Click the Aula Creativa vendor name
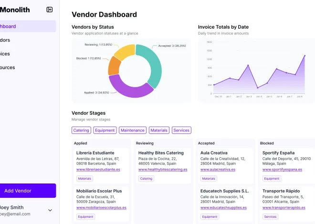The height and width of the screenshot is (224, 315). coord(214,153)
